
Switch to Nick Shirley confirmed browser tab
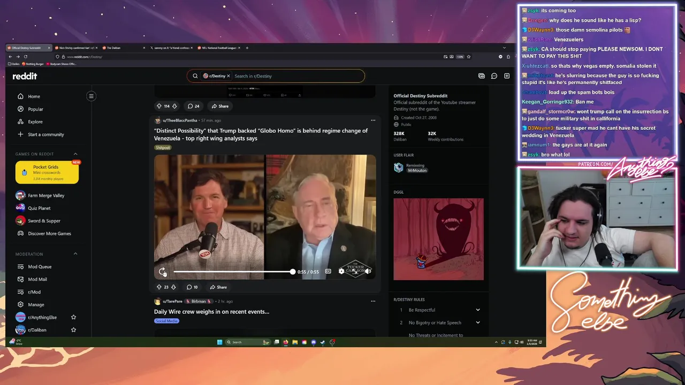[x=75, y=48]
